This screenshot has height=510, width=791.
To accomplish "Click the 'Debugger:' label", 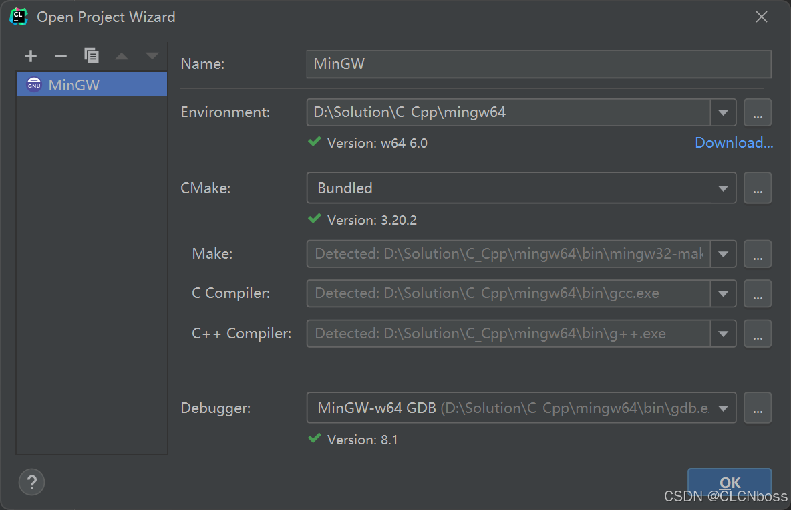I will [215, 408].
